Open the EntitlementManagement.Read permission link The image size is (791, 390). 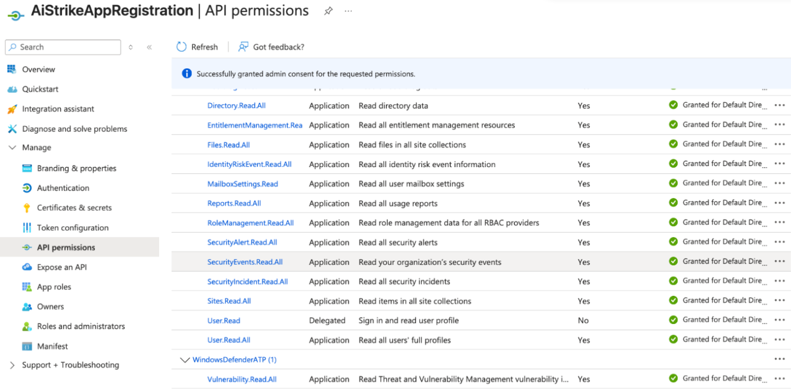[x=254, y=125]
